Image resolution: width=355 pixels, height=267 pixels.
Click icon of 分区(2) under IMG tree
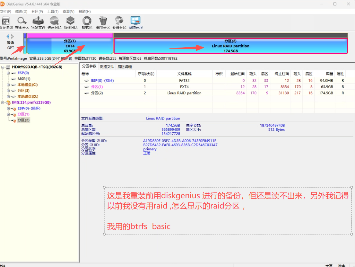click(x=14, y=120)
